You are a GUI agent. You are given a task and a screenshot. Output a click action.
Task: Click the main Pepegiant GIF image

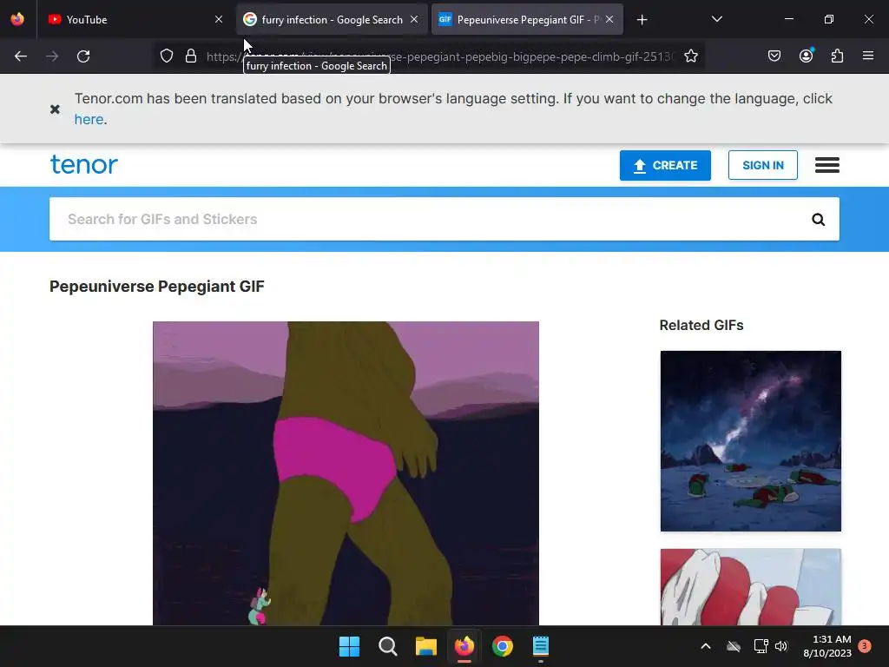[346, 473]
